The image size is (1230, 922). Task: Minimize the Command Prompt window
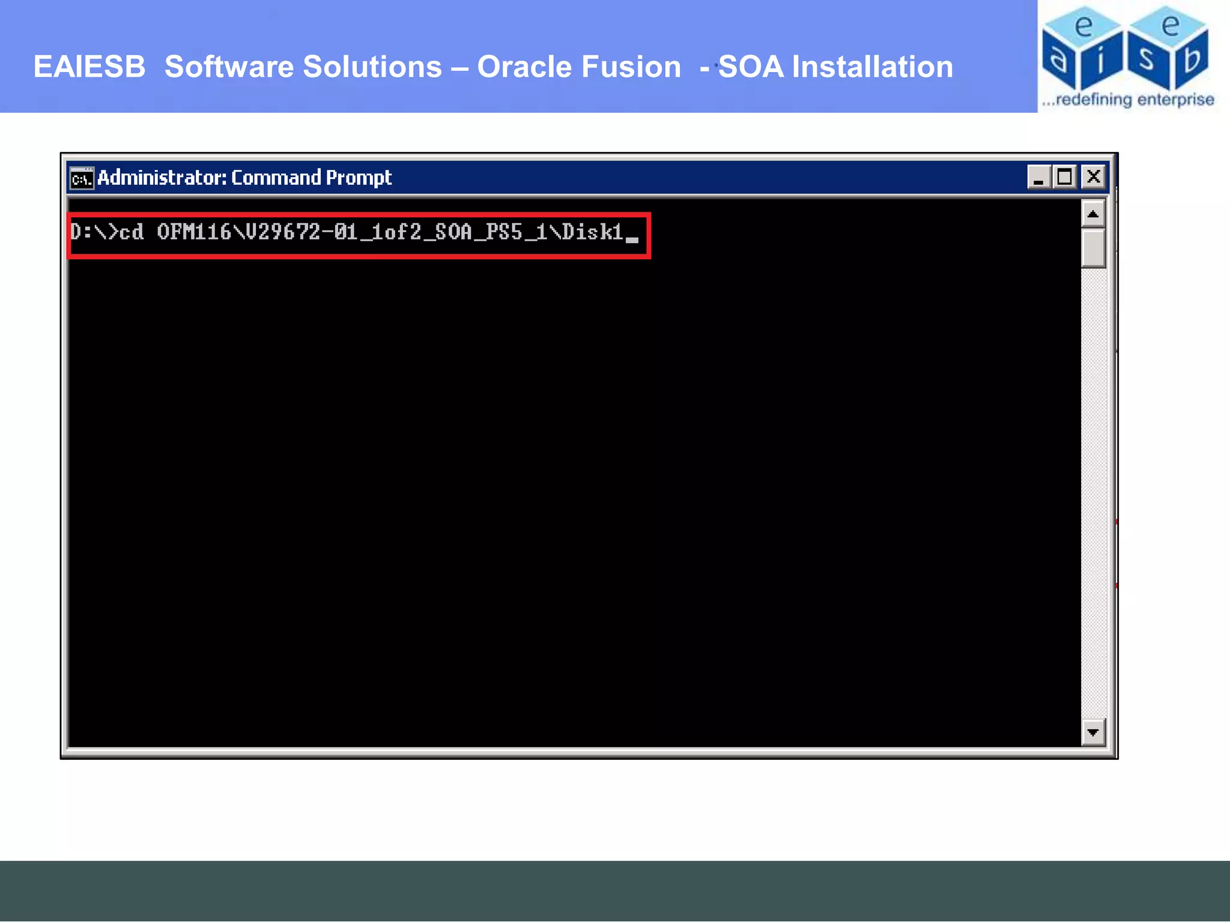click(x=1039, y=177)
